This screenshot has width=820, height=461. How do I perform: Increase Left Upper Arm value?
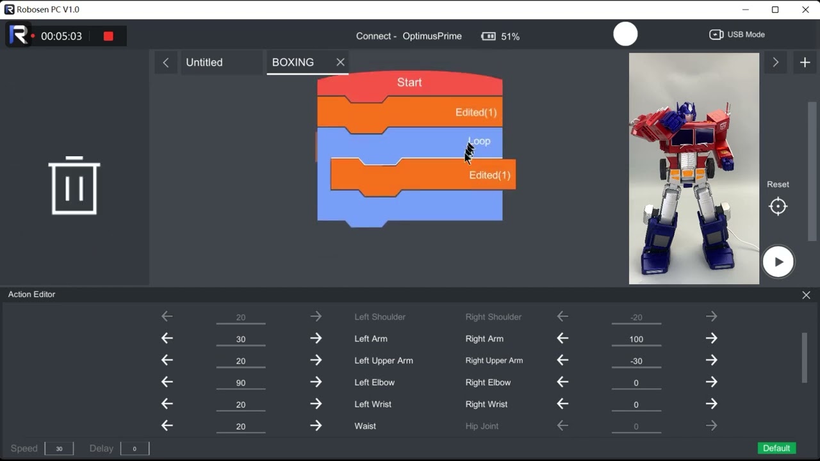[316, 360]
